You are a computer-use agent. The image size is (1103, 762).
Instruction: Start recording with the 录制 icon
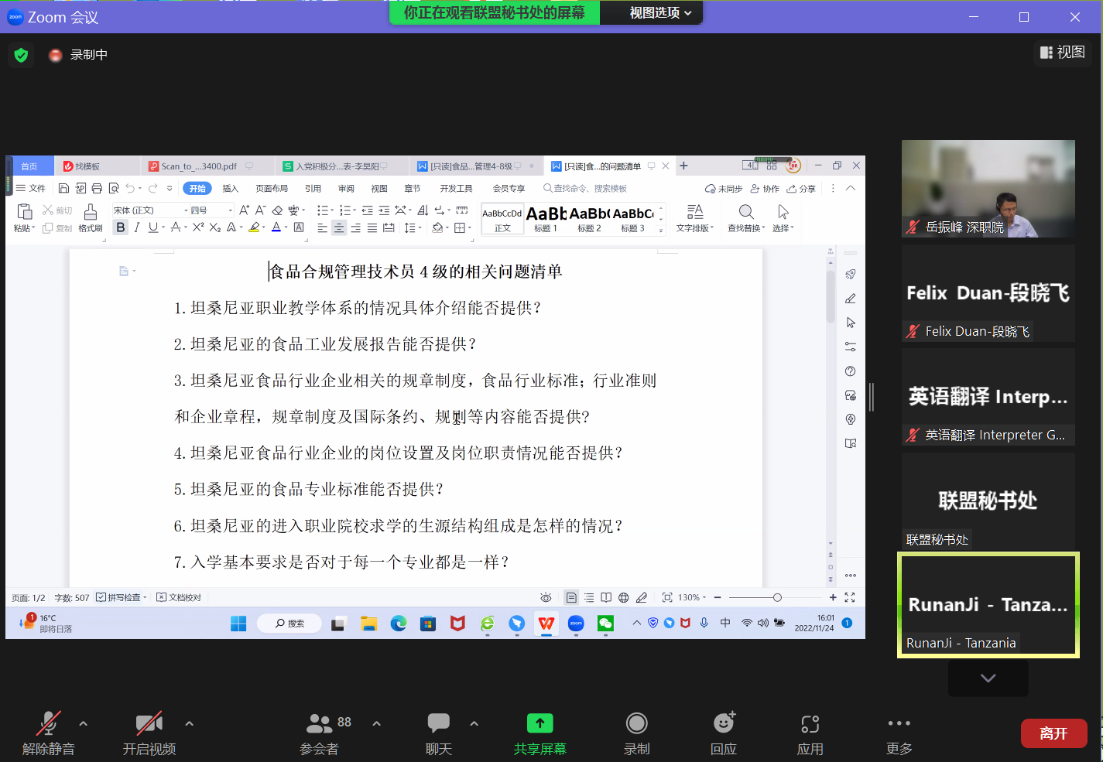(x=636, y=724)
